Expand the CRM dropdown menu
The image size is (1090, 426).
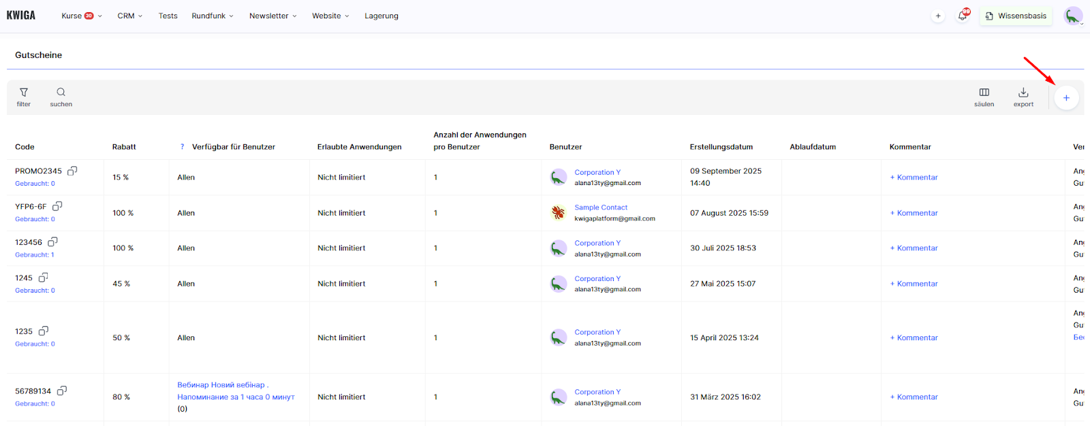(x=129, y=16)
